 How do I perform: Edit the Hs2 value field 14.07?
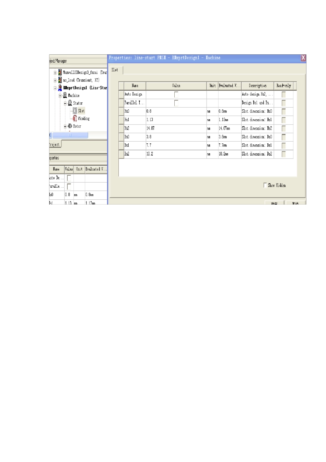click(x=176, y=128)
